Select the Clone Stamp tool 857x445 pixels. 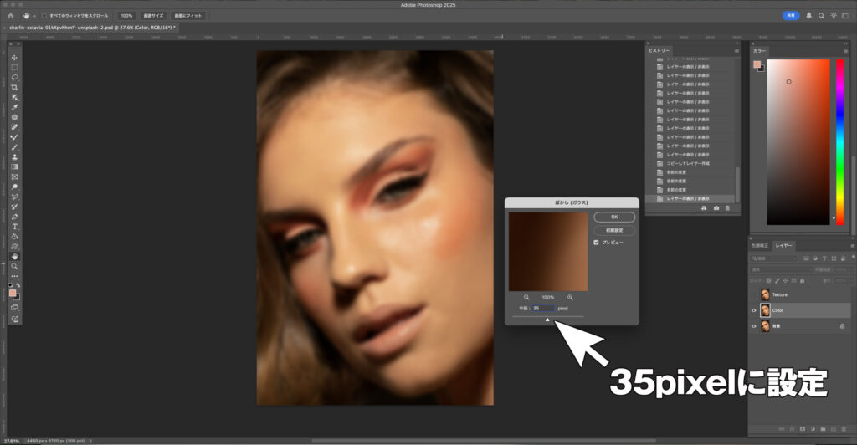(15, 156)
